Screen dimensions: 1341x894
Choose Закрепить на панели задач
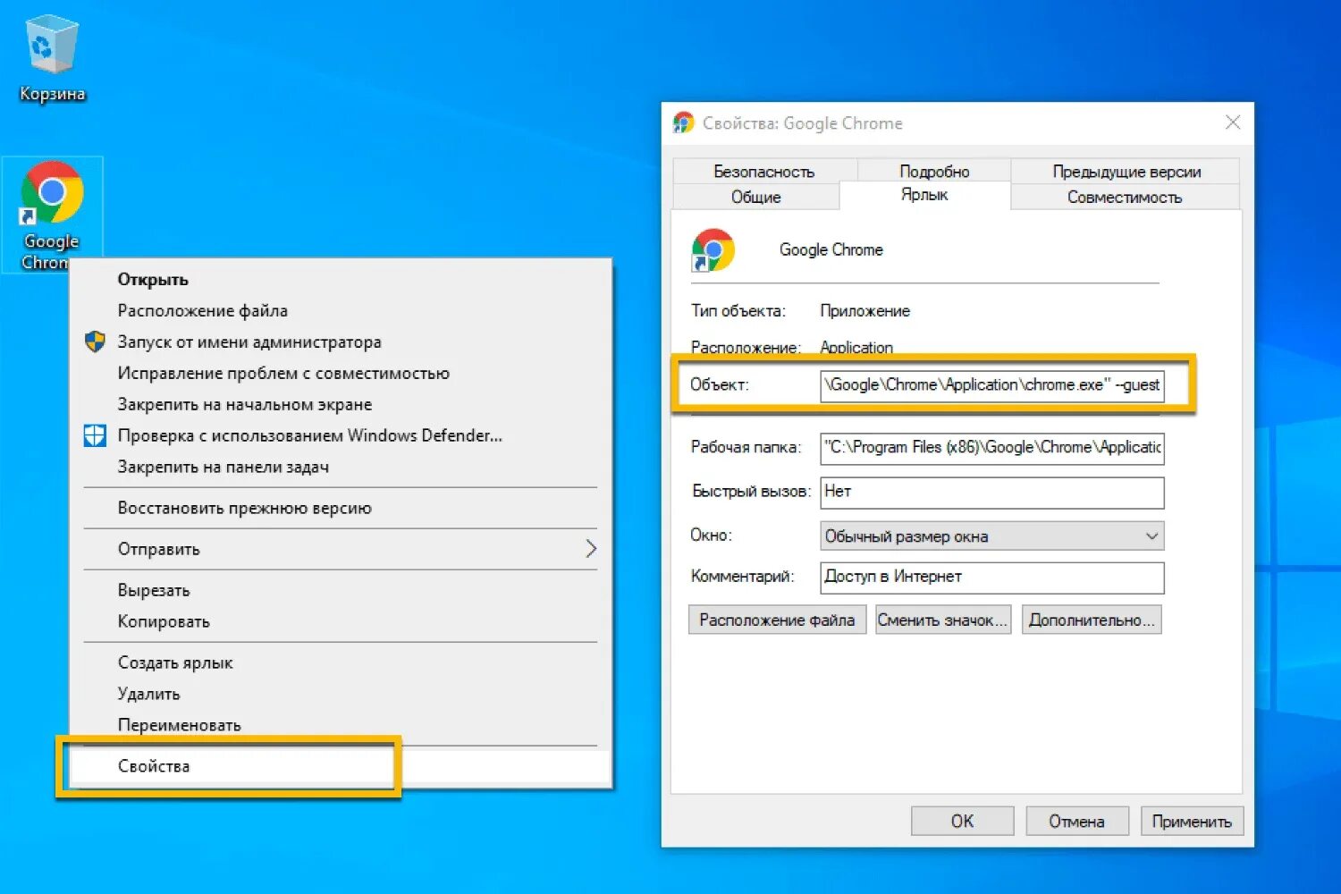pyautogui.click(x=340, y=467)
